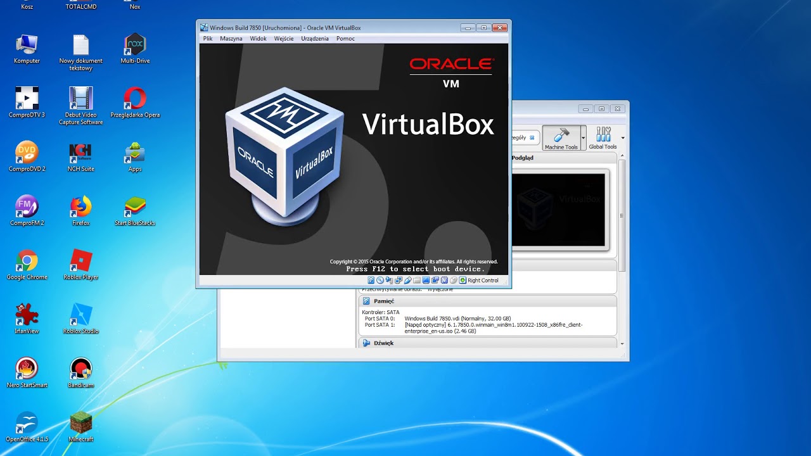The width and height of the screenshot is (811, 456).
Task: Click the VM preview thumbnail in Podgląd panel
Action: pyautogui.click(x=558, y=210)
